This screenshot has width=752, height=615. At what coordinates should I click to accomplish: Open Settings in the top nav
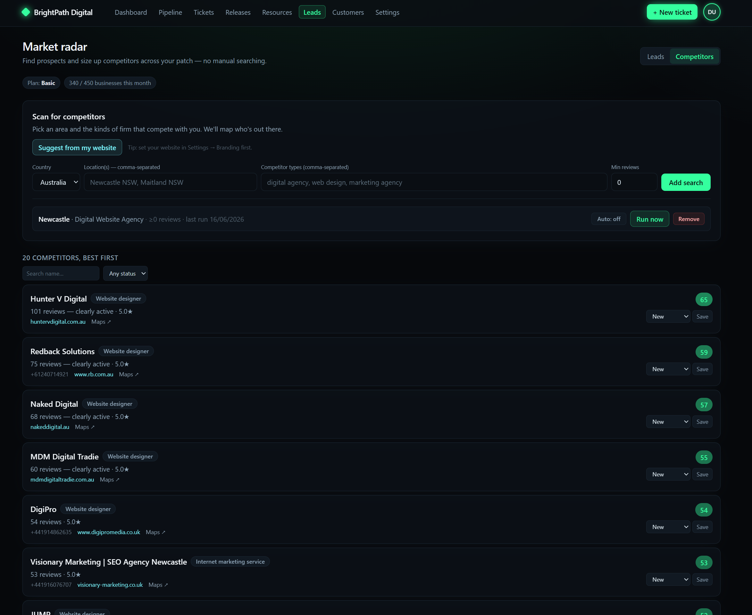387,13
